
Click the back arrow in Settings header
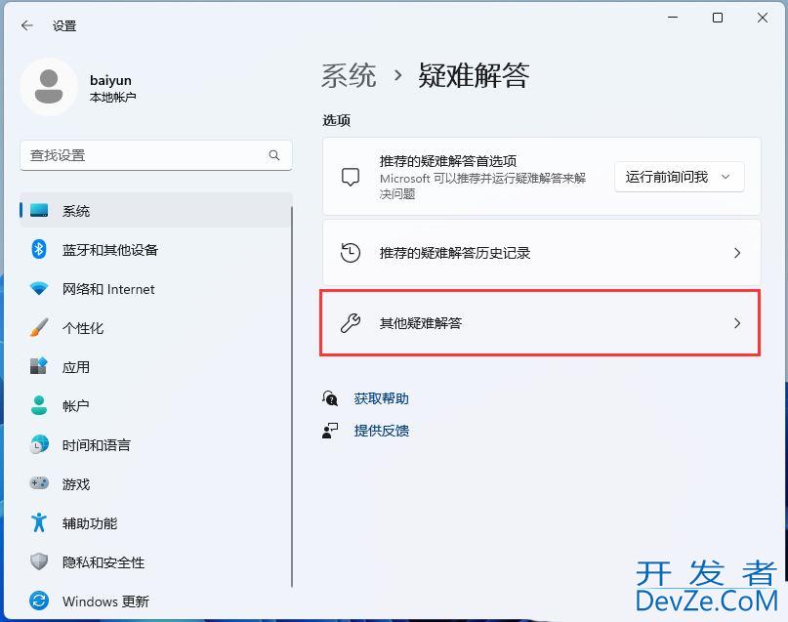point(27,25)
